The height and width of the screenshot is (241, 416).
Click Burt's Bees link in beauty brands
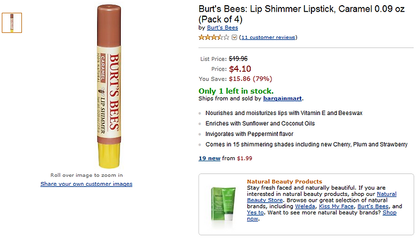373,206
